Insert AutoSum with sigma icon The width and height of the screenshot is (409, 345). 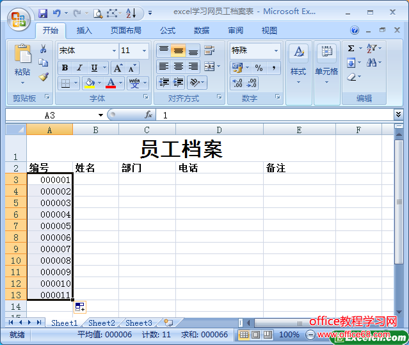351,49
